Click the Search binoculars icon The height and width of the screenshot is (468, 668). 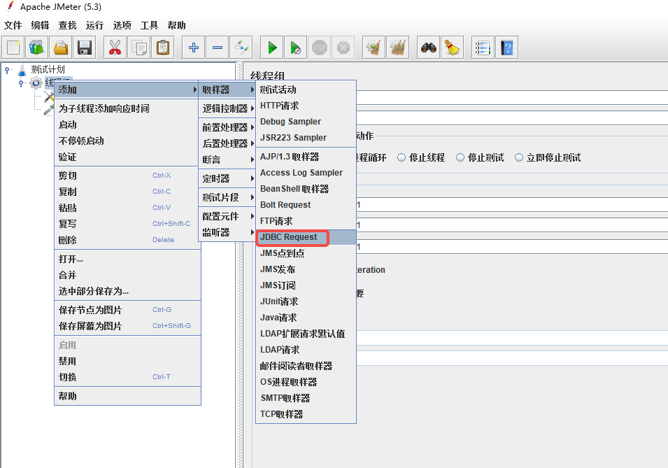[x=429, y=48]
